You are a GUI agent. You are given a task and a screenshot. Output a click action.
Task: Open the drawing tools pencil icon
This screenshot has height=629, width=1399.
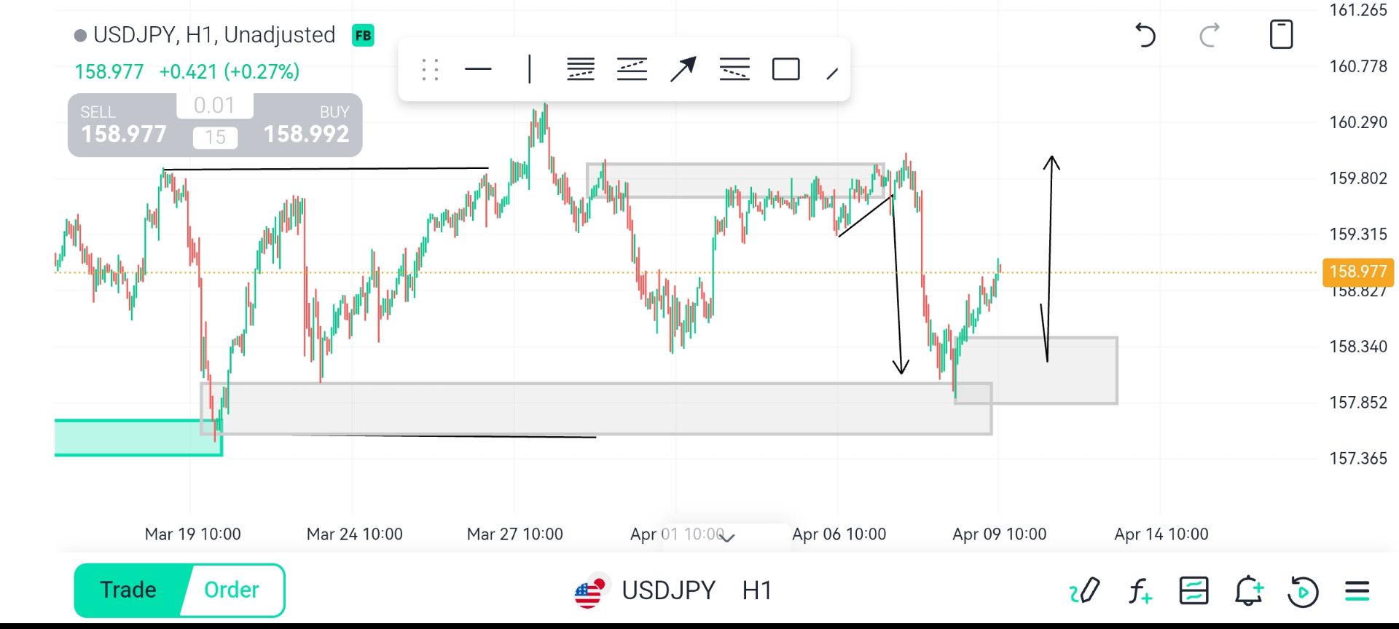click(1084, 590)
